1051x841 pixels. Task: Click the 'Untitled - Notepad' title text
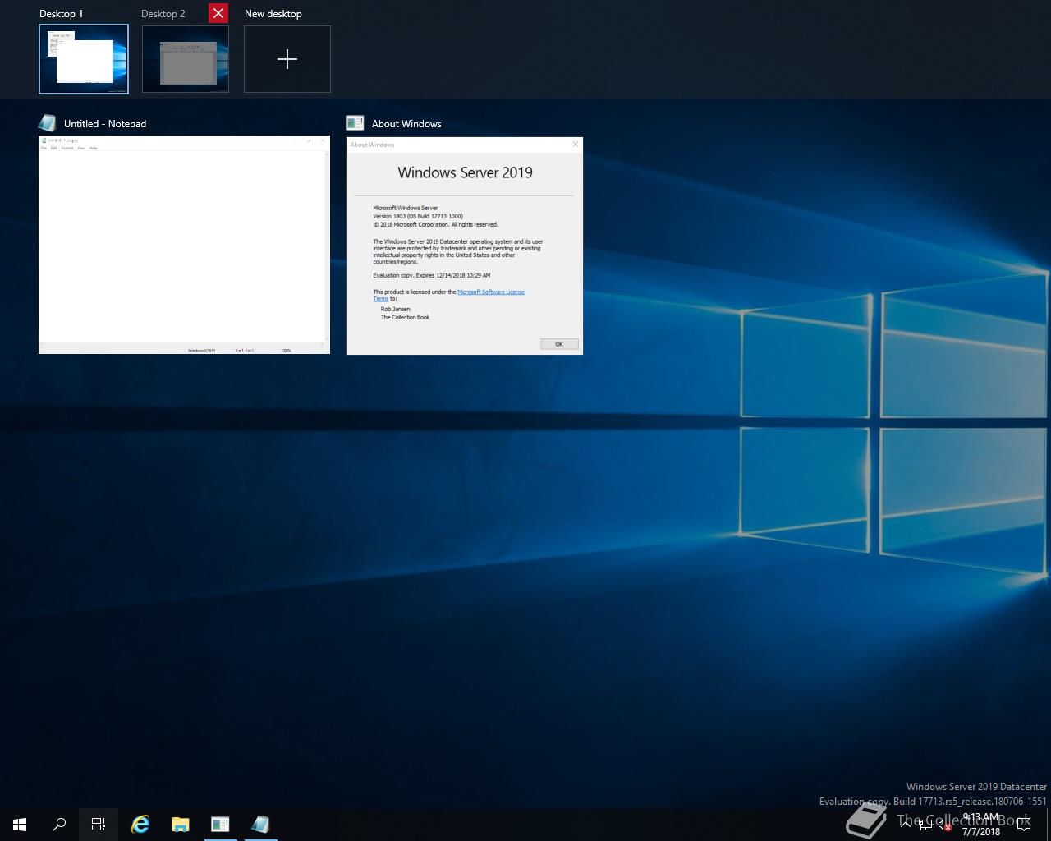click(x=105, y=123)
